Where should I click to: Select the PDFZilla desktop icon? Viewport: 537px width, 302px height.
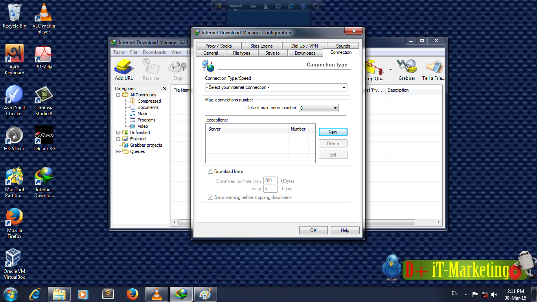click(x=44, y=57)
